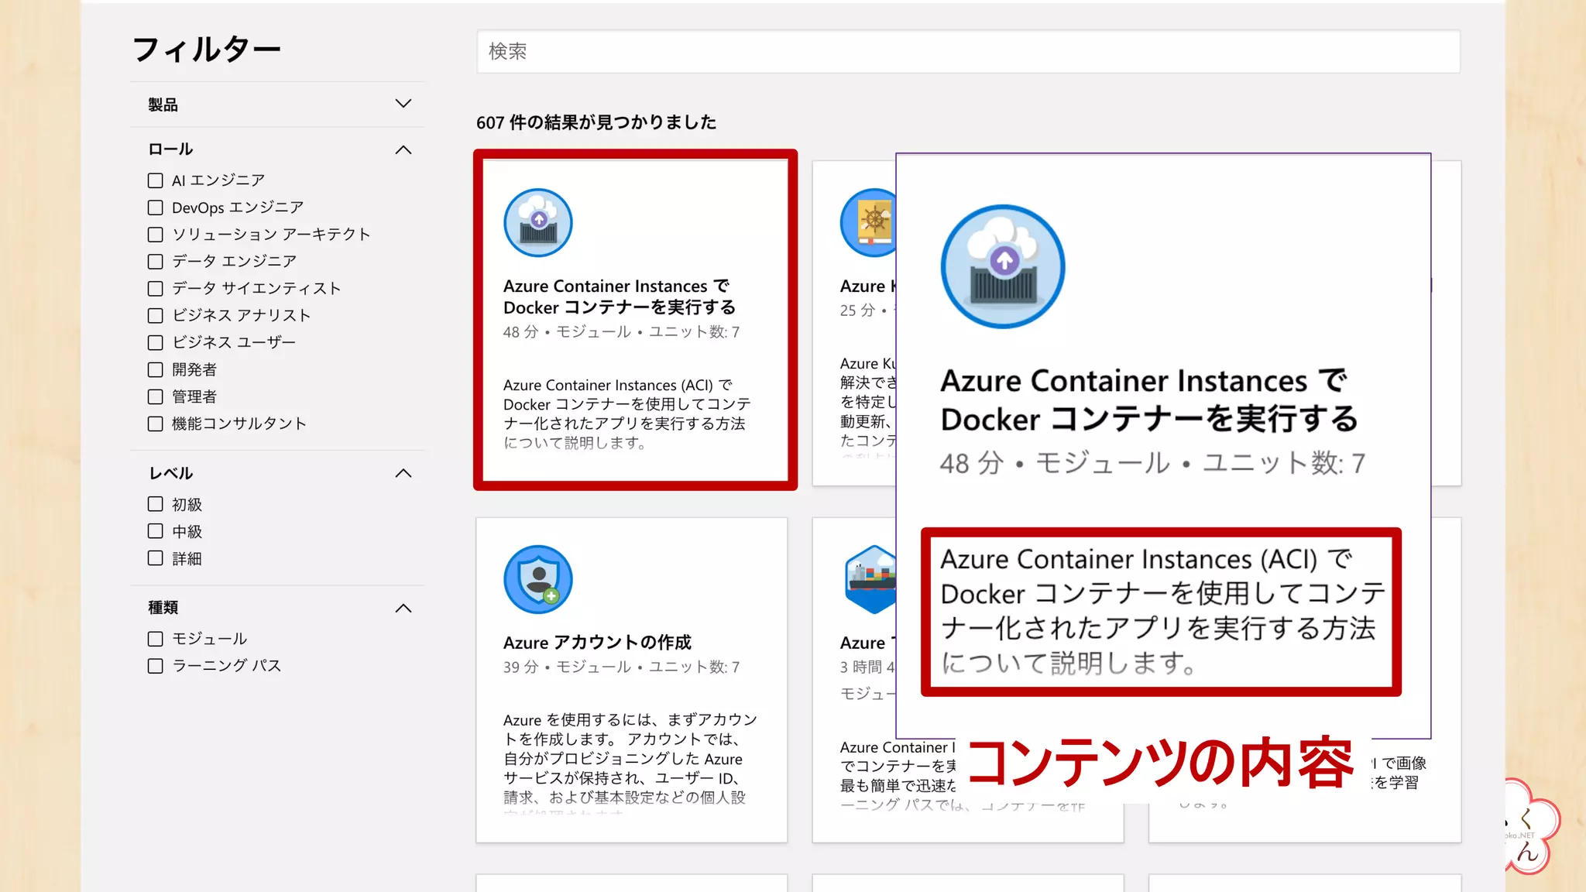Screen dimensions: 1586x892
Task: Open the Azure アカウントの作成 module title
Action: pos(597,643)
